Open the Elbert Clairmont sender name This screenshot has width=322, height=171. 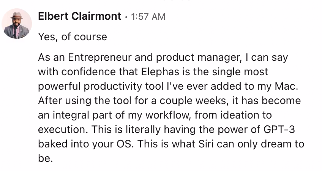click(x=80, y=16)
